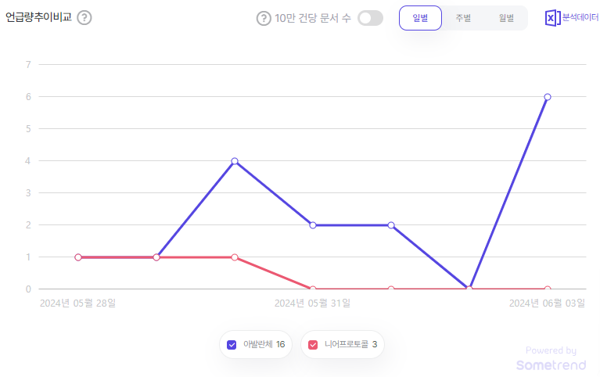600x377 pixels.
Task: Click the blue point at value 2 on 05월 31일
Action: tap(313, 225)
